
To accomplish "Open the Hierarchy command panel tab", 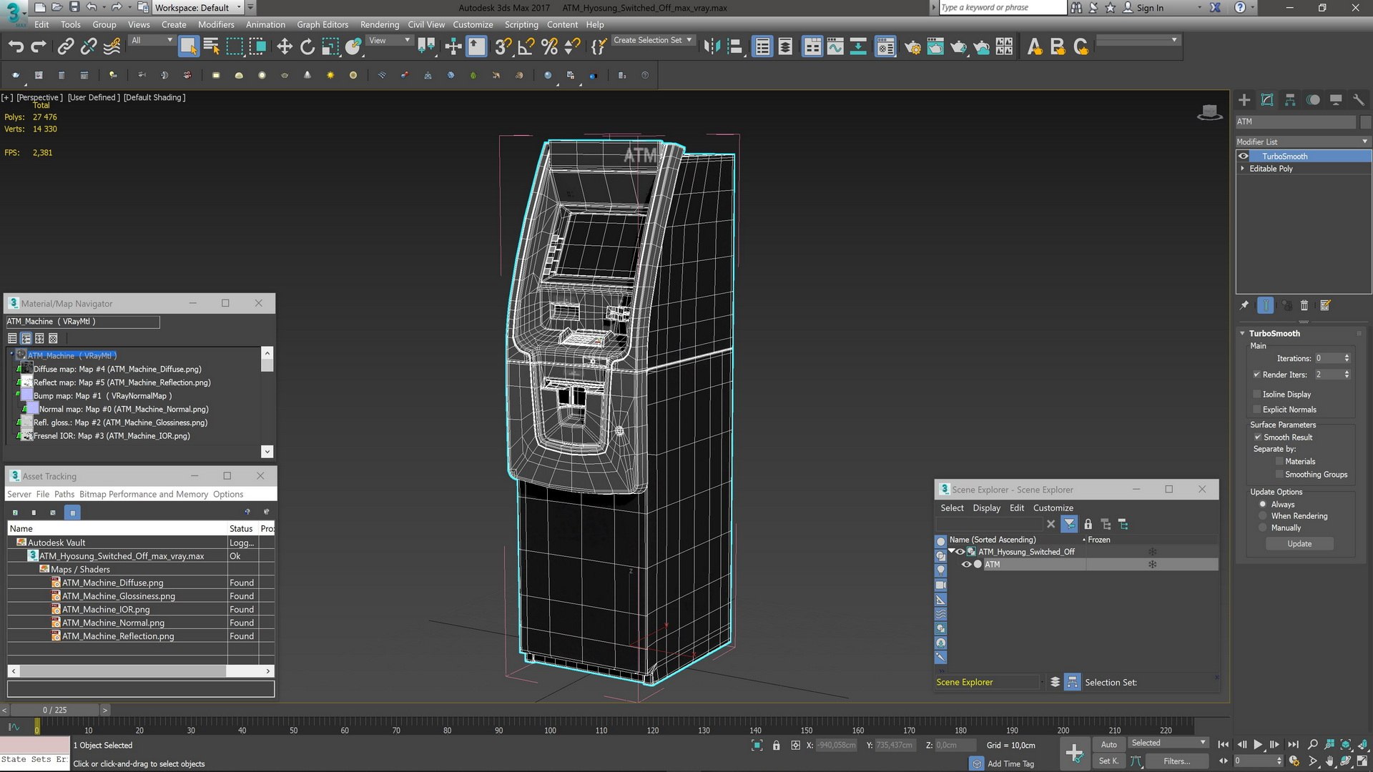I will 1290,100.
